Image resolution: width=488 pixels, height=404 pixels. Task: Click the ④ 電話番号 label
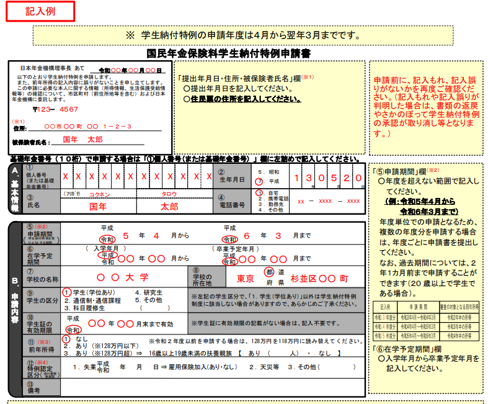coord(231,202)
